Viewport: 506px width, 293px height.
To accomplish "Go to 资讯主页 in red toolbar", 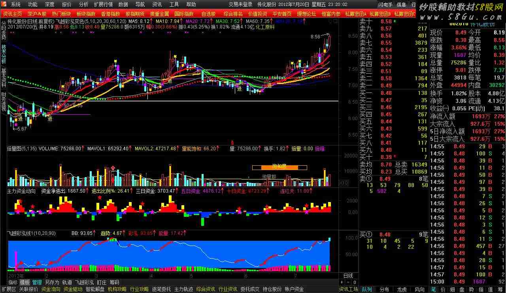I will pos(13,14).
